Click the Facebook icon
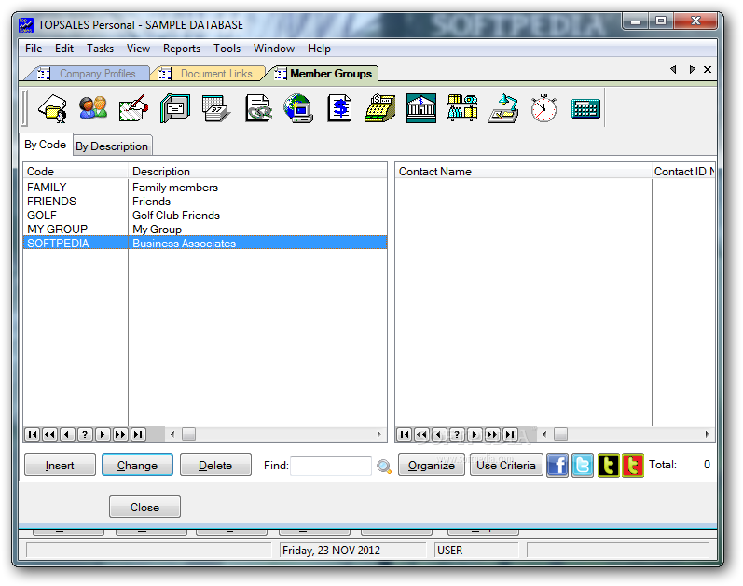The image size is (743, 586). pos(557,465)
